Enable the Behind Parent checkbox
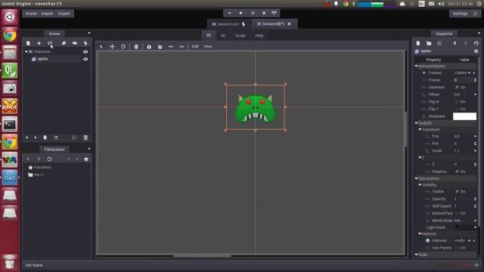484x272 pixels. coord(457,213)
